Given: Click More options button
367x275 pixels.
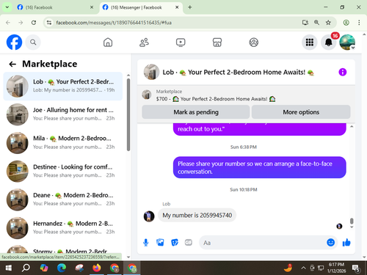Looking at the screenshot, I should [x=301, y=112].
